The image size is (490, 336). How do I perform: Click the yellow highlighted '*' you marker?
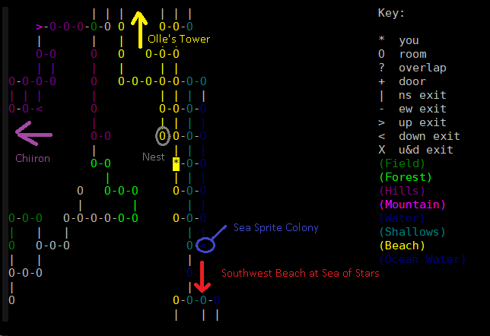pos(177,163)
